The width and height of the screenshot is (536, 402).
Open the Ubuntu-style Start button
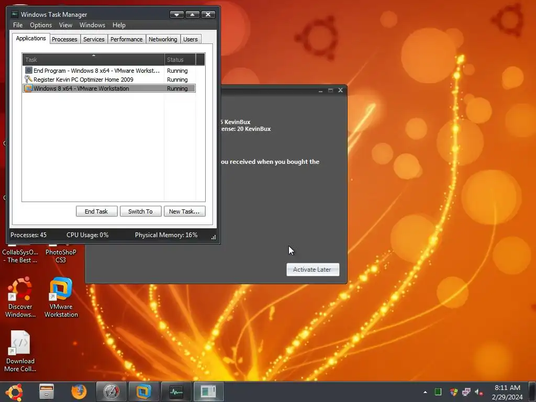[15, 392]
